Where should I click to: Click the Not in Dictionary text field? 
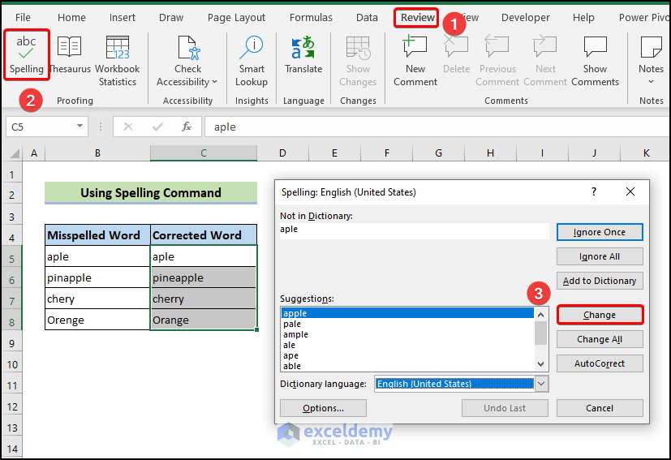coord(415,231)
